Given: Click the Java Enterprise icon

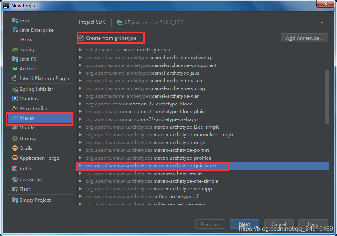Looking at the screenshot, I should (15, 30).
